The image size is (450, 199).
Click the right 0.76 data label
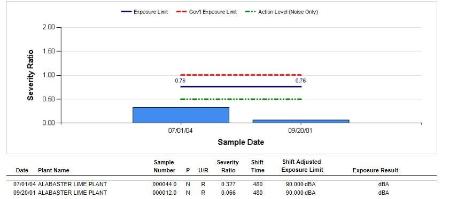pyautogui.click(x=301, y=81)
